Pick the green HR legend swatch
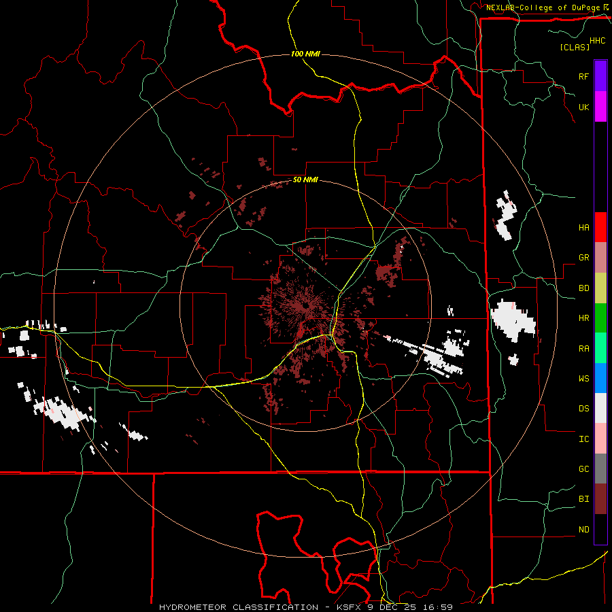Screen dimensions: 612x612 (600, 318)
